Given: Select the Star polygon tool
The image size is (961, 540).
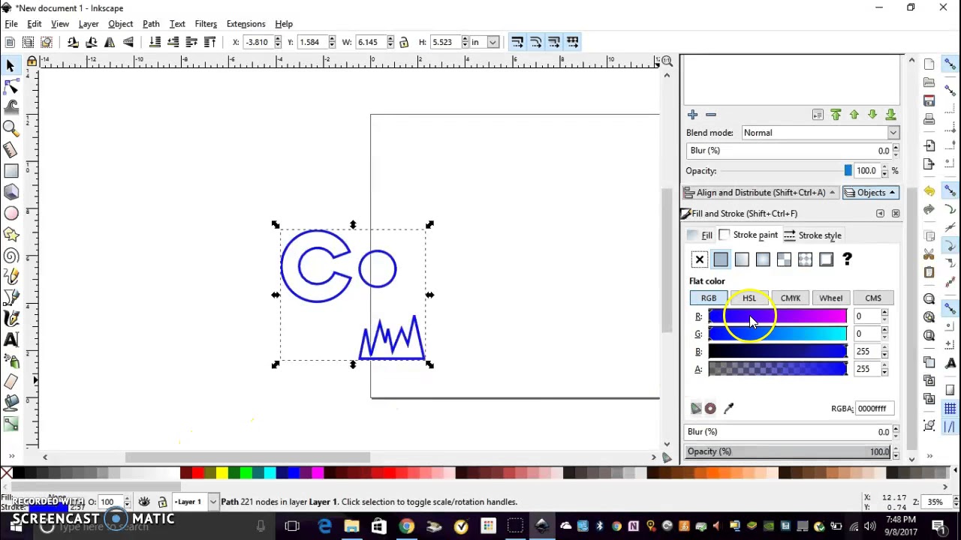Looking at the screenshot, I should pyautogui.click(x=11, y=235).
